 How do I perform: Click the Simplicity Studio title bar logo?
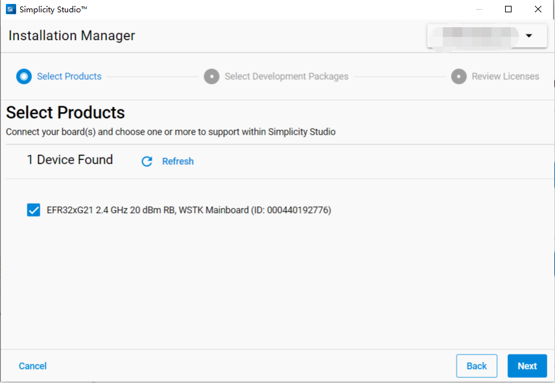10,9
